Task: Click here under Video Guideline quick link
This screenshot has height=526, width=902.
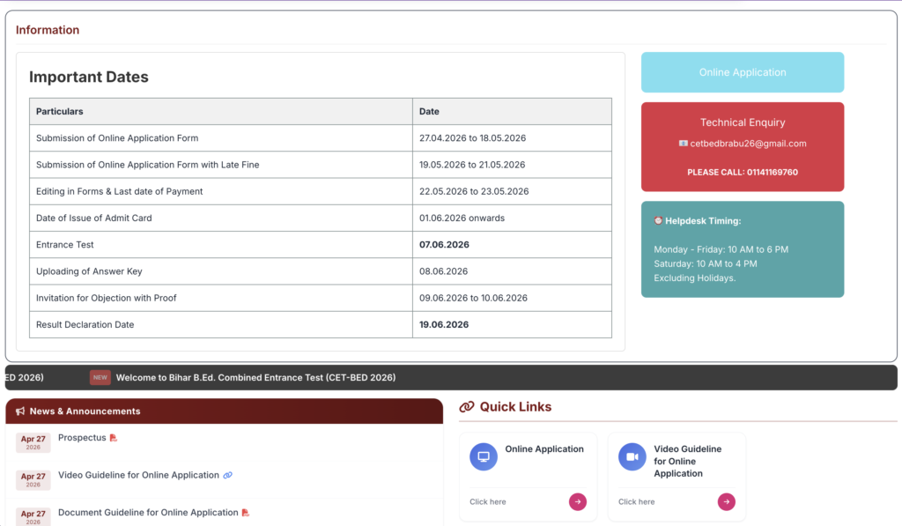Action: tap(636, 500)
